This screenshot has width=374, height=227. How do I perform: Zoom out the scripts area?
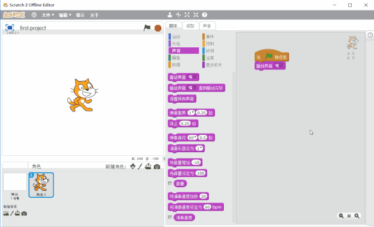(341, 215)
